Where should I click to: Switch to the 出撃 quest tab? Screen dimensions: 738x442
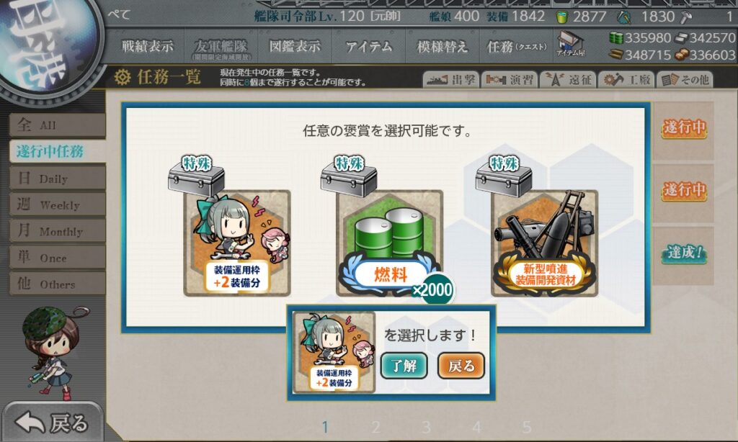pos(451,79)
